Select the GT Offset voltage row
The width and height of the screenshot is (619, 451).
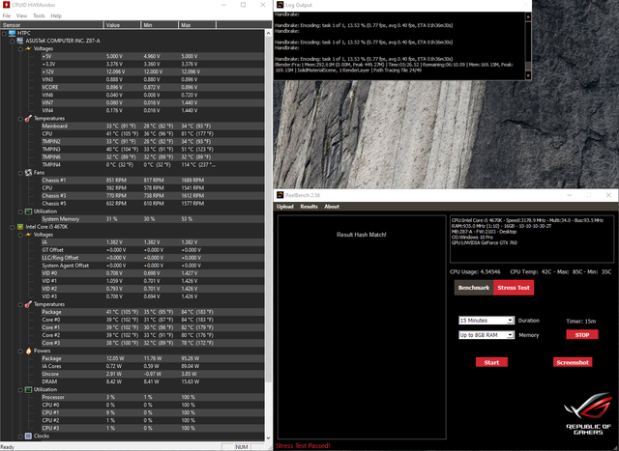153,250
